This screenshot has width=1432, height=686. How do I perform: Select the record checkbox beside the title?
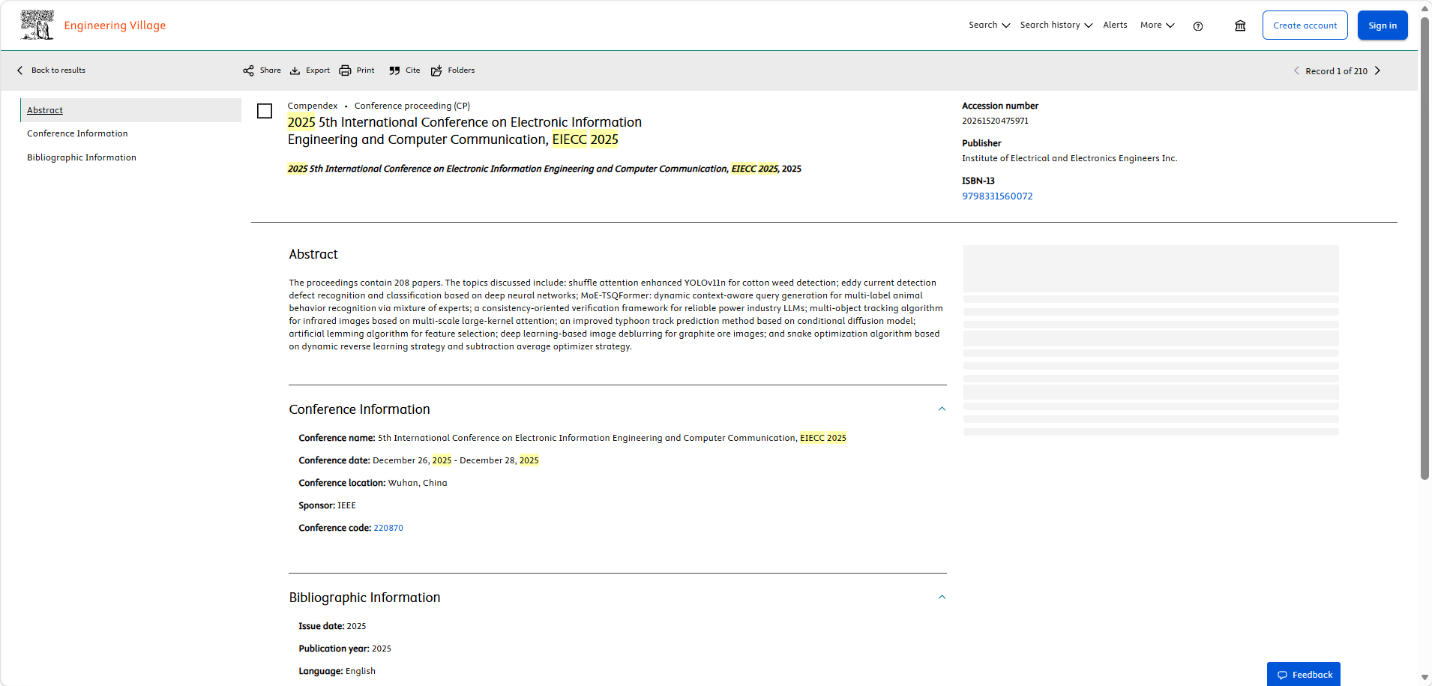click(x=265, y=111)
